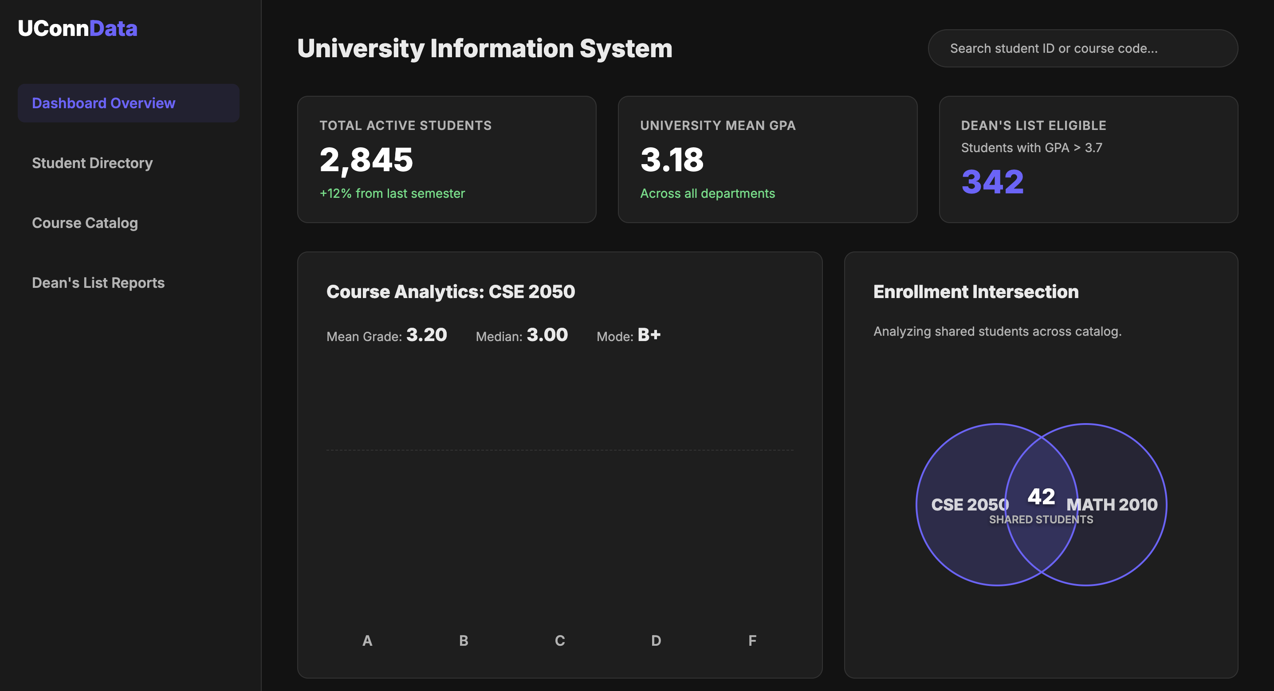The image size is (1274, 691).
Task: Click the grade A axis label
Action: (367, 640)
